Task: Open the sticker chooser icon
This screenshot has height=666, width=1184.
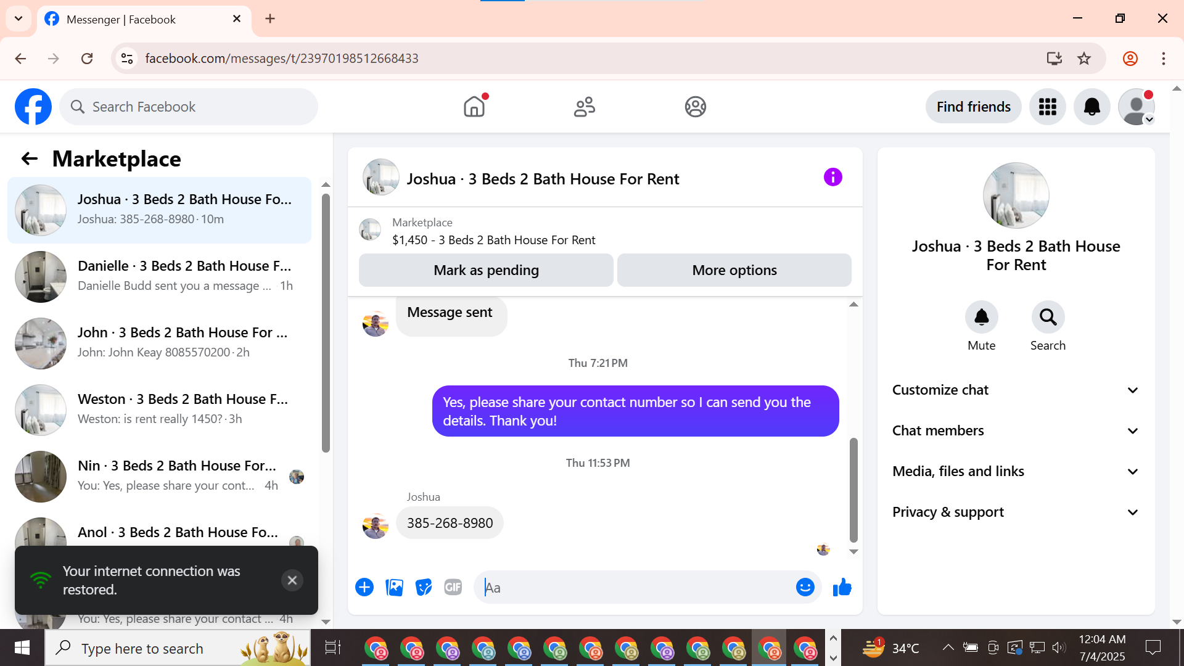Action: point(424,588)
